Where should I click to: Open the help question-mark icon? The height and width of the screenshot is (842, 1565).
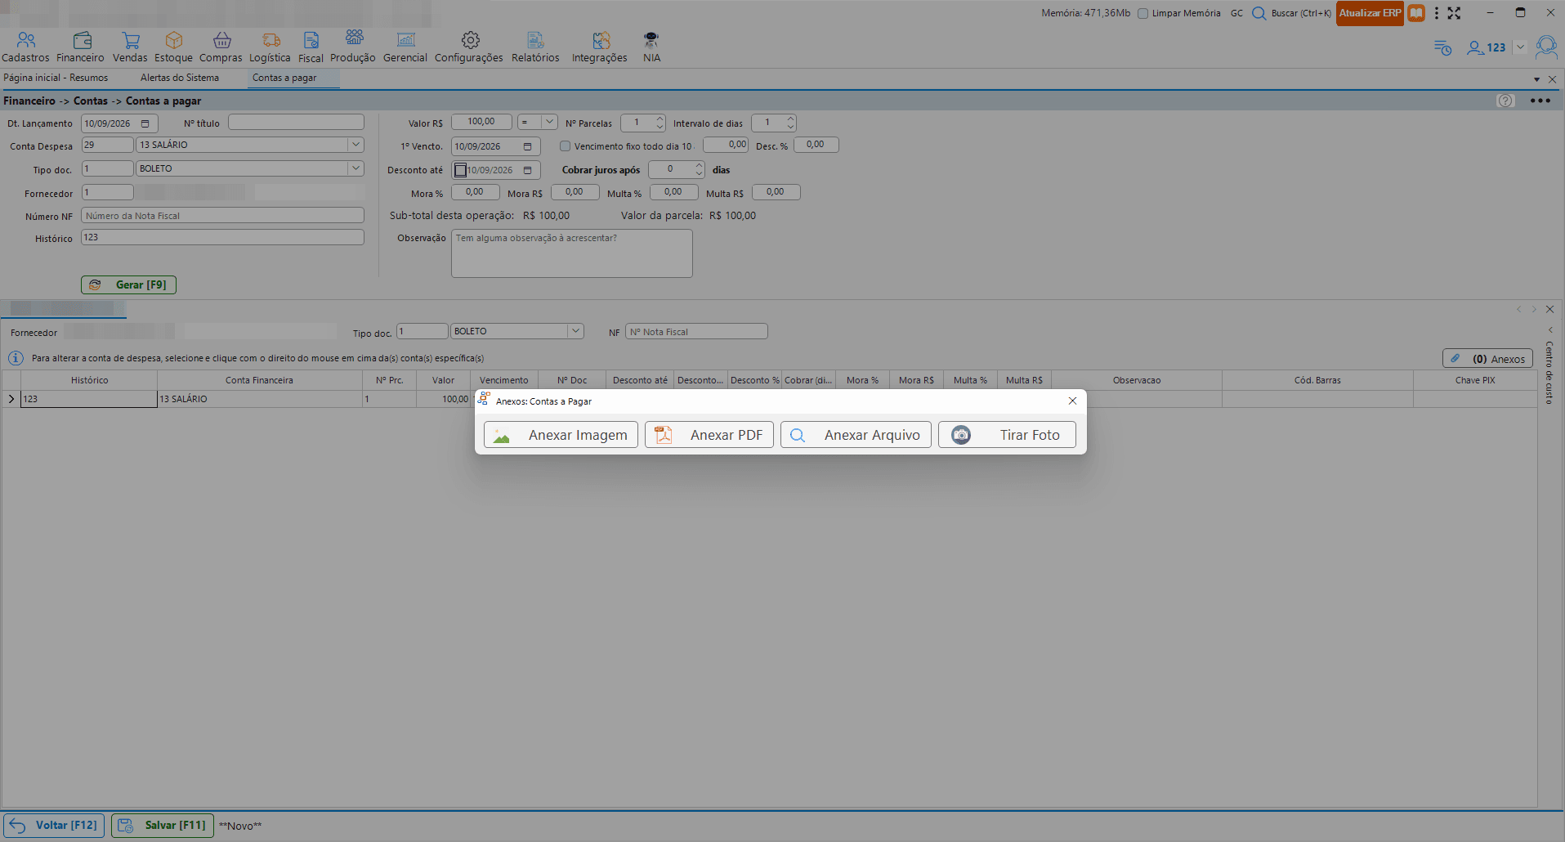coord(1505,101)
